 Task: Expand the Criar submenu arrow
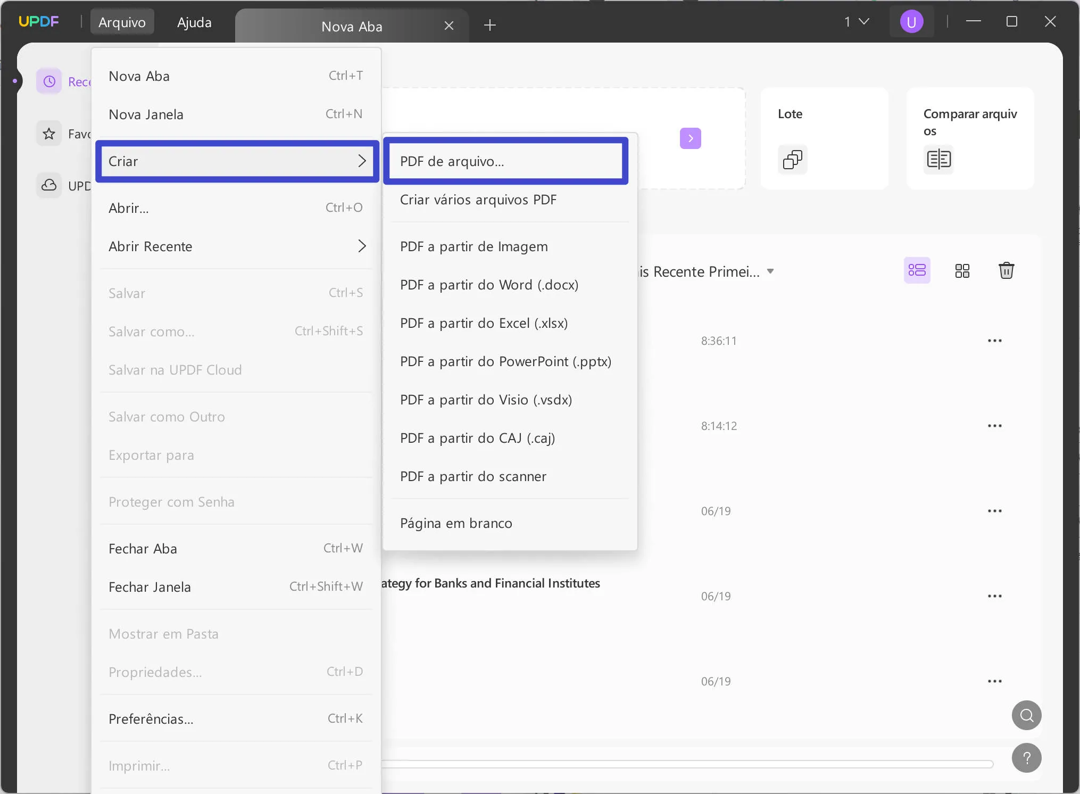(x=362, y=161)
